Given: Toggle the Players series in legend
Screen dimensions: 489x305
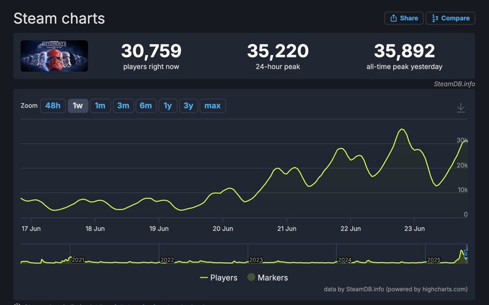Looking at the screenshot, I should (219, 277).
